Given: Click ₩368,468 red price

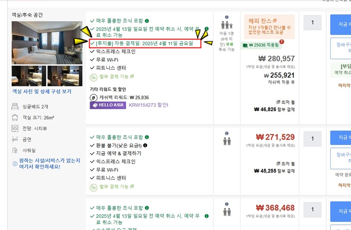Looking at the screenshot, I should pyautogui.click(x=275, y=208).
